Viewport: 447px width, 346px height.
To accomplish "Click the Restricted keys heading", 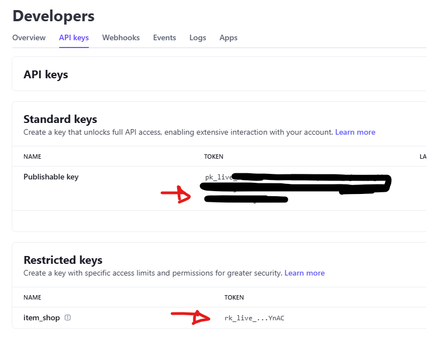I will point(63,260).
